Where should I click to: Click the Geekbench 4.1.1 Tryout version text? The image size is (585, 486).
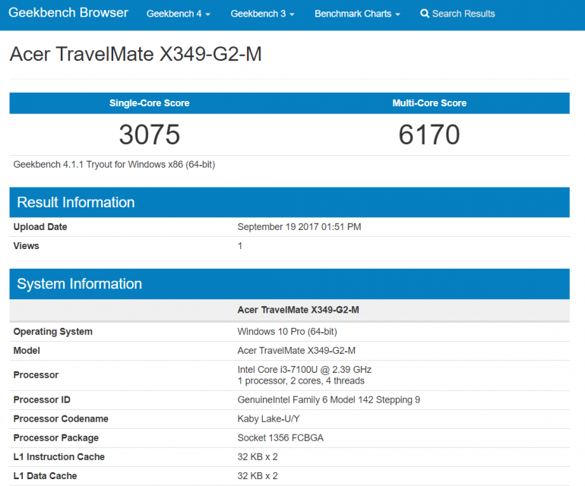(114, 165)
